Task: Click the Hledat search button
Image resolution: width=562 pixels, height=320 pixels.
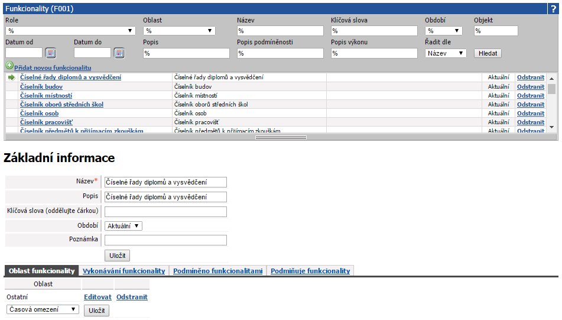Action: pyautogui.click(x=488, y=53)
